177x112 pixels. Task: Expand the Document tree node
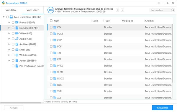(x=9, y=28)
